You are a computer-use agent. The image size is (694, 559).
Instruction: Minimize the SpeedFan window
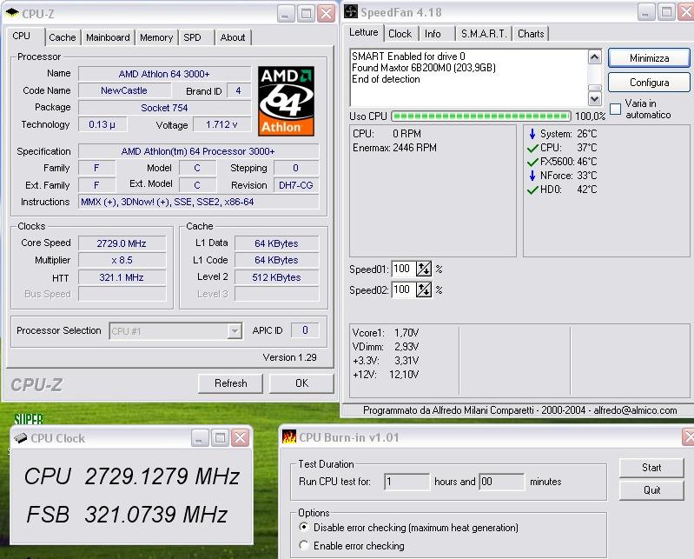click(646, 12)
